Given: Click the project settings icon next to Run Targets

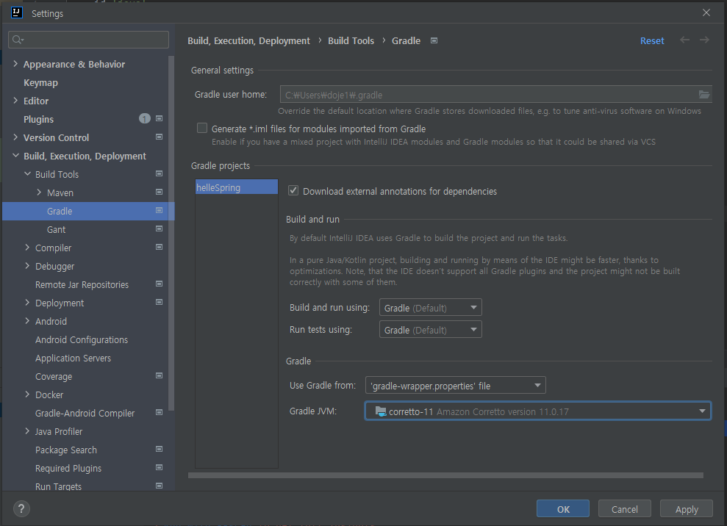Looking at the screenshot, I should (x=159, y=486).
